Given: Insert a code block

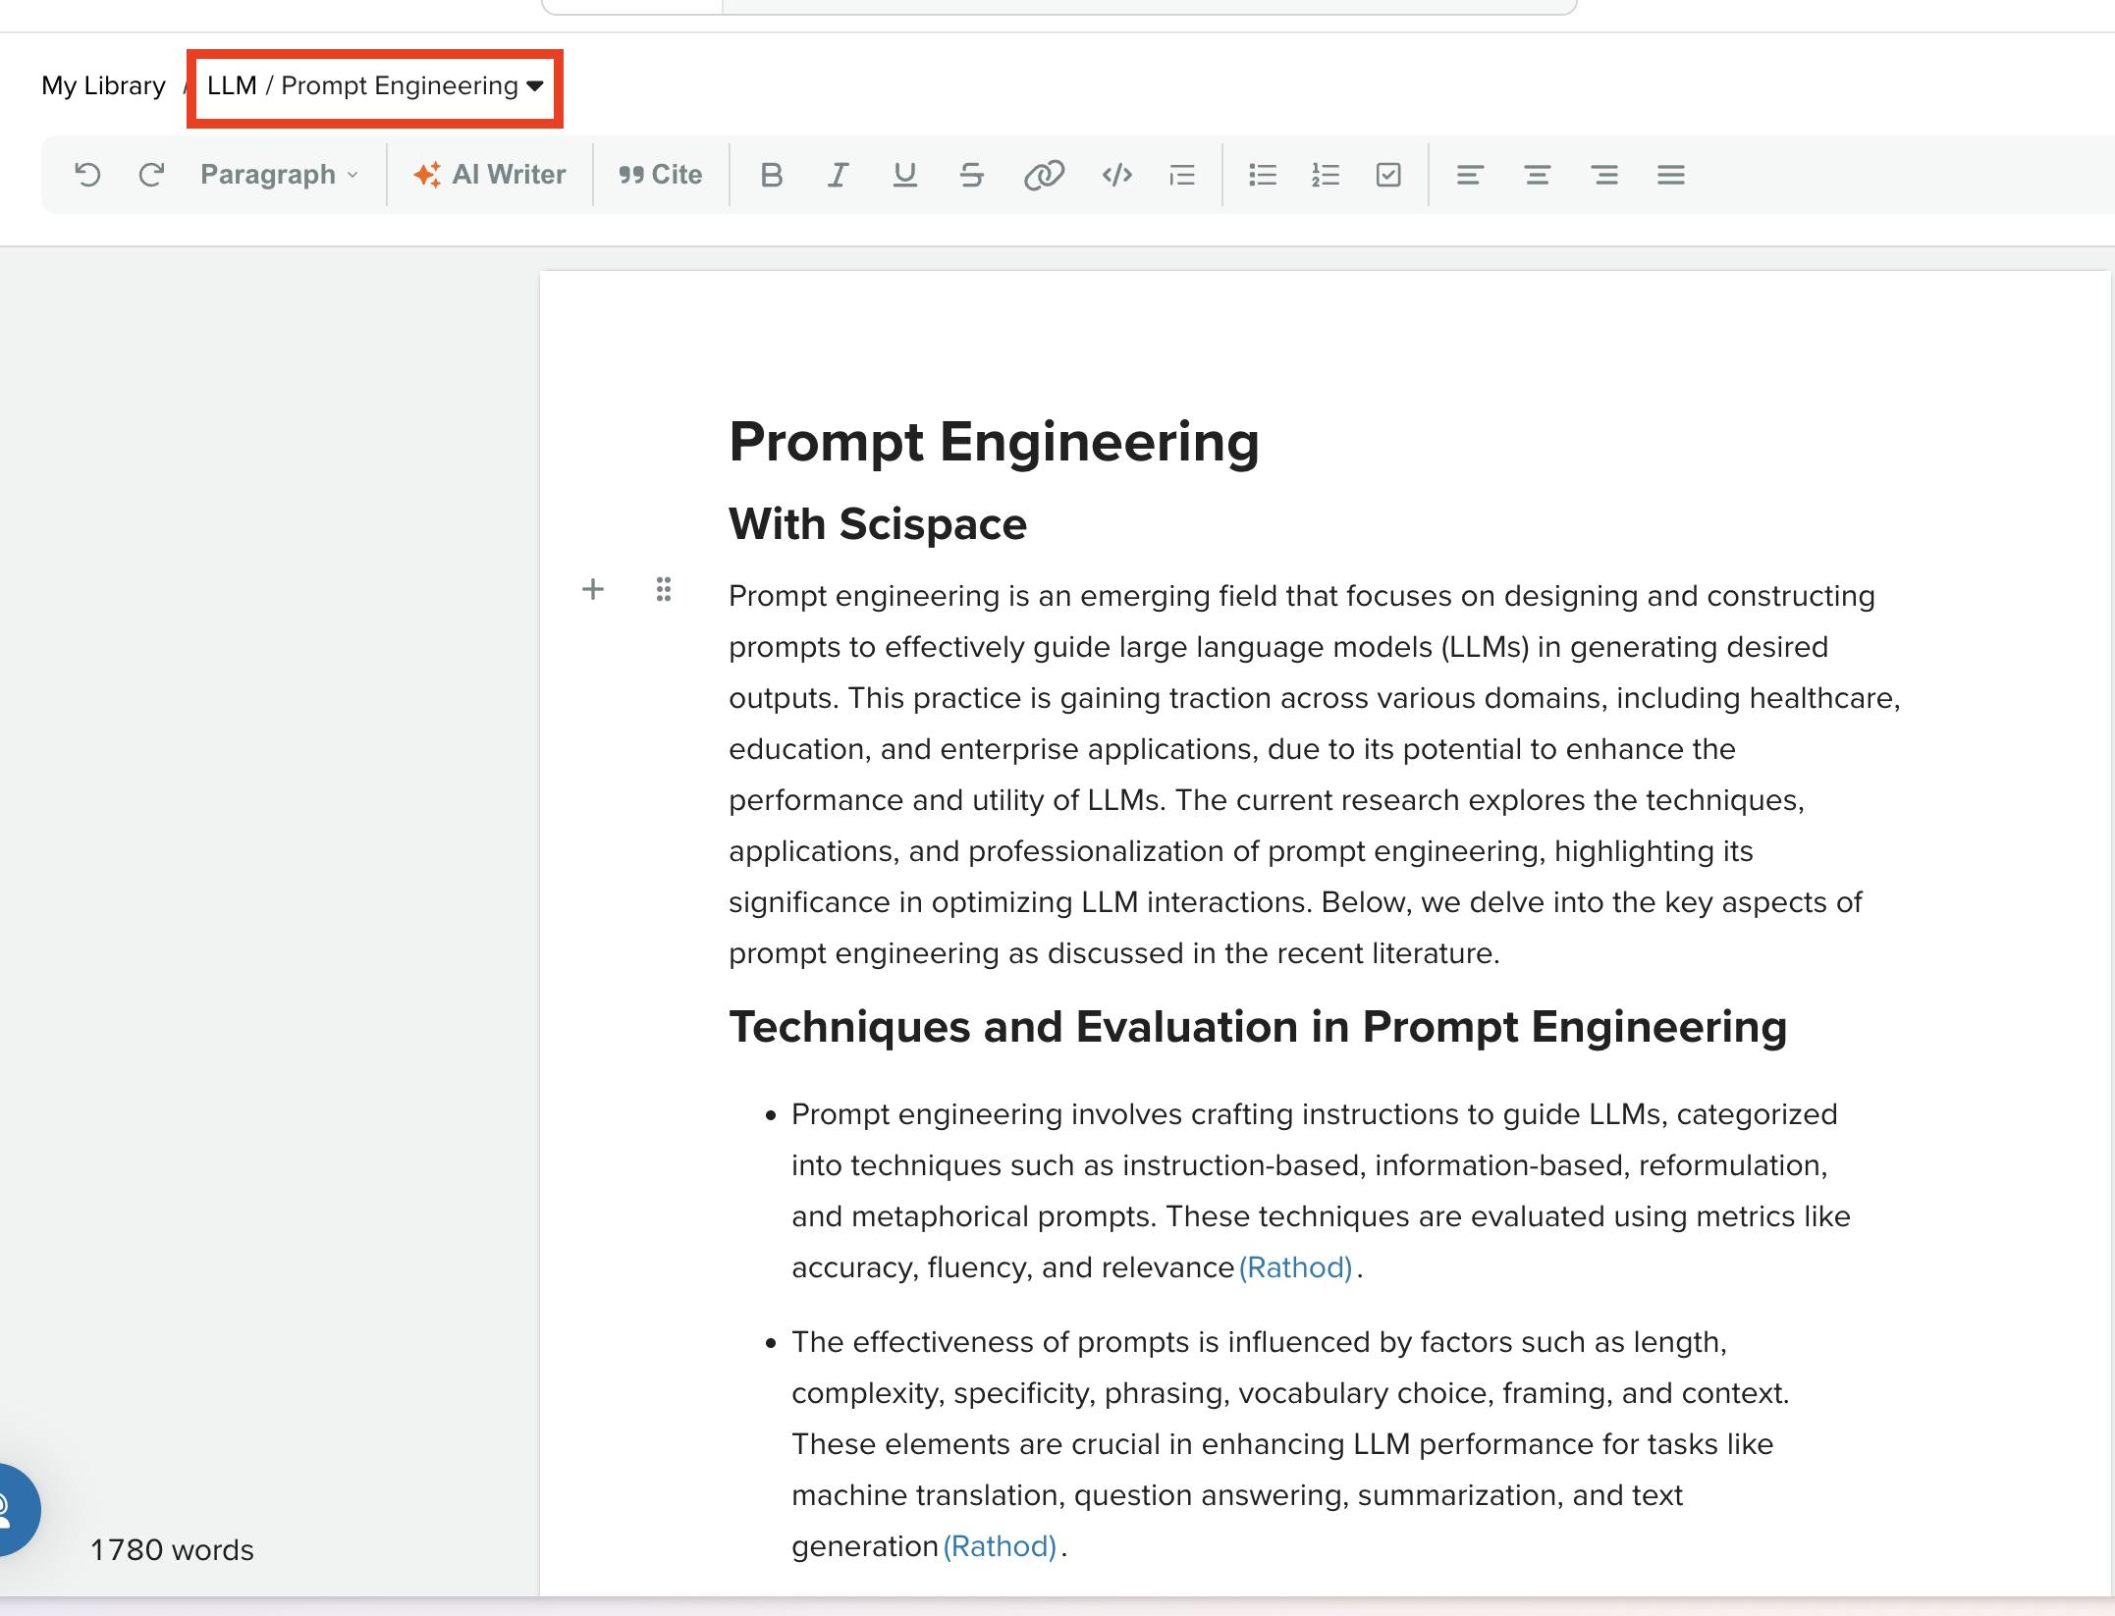Looking at the screenshot, I should [1116, 175].
